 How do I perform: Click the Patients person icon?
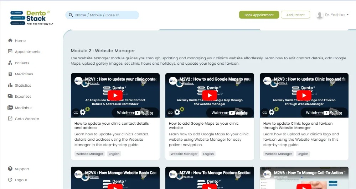click(x=10, y=63)
